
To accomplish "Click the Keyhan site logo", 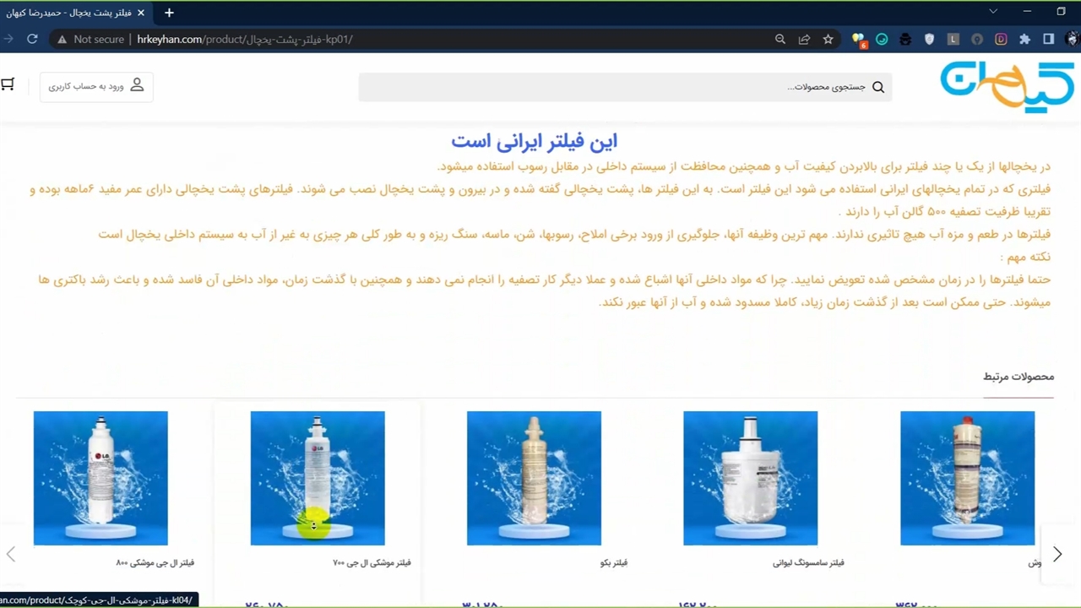I will point(1007,85).
